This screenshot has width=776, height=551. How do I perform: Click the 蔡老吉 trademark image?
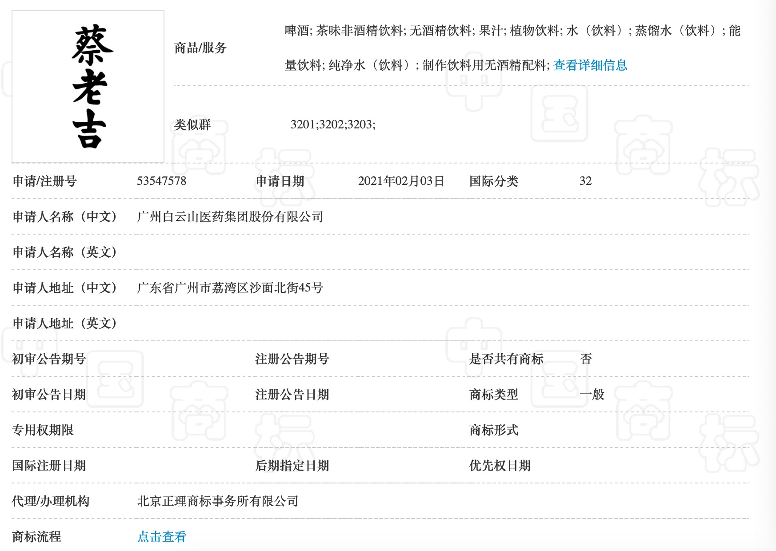point(88,86)
